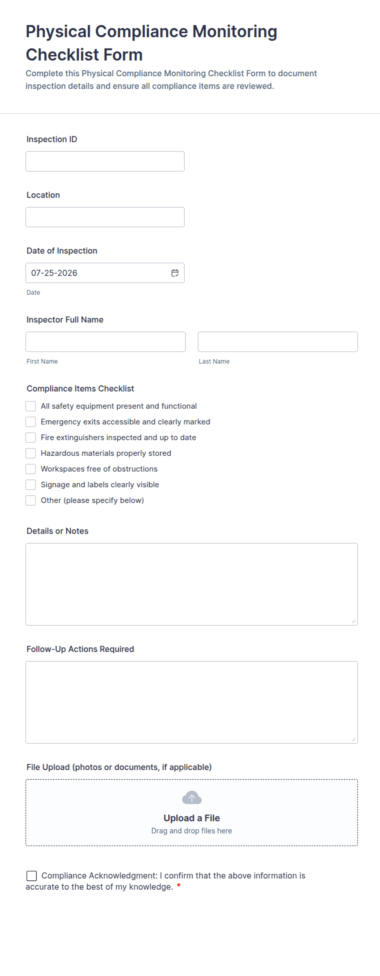Click into the Location text box
The height and width of the screenshot is (976, 380).
(105, 217)
